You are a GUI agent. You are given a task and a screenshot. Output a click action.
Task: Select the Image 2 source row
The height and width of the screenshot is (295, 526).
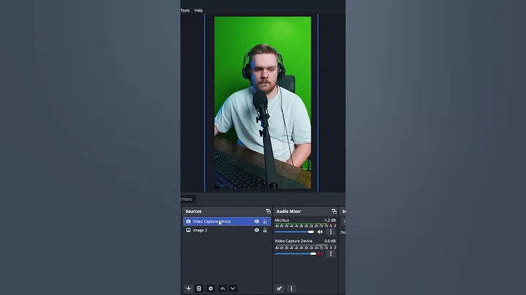(227, 230)
